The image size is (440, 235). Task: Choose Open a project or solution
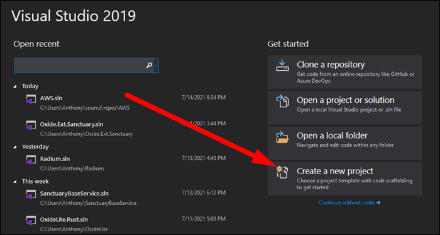point(345,107)
